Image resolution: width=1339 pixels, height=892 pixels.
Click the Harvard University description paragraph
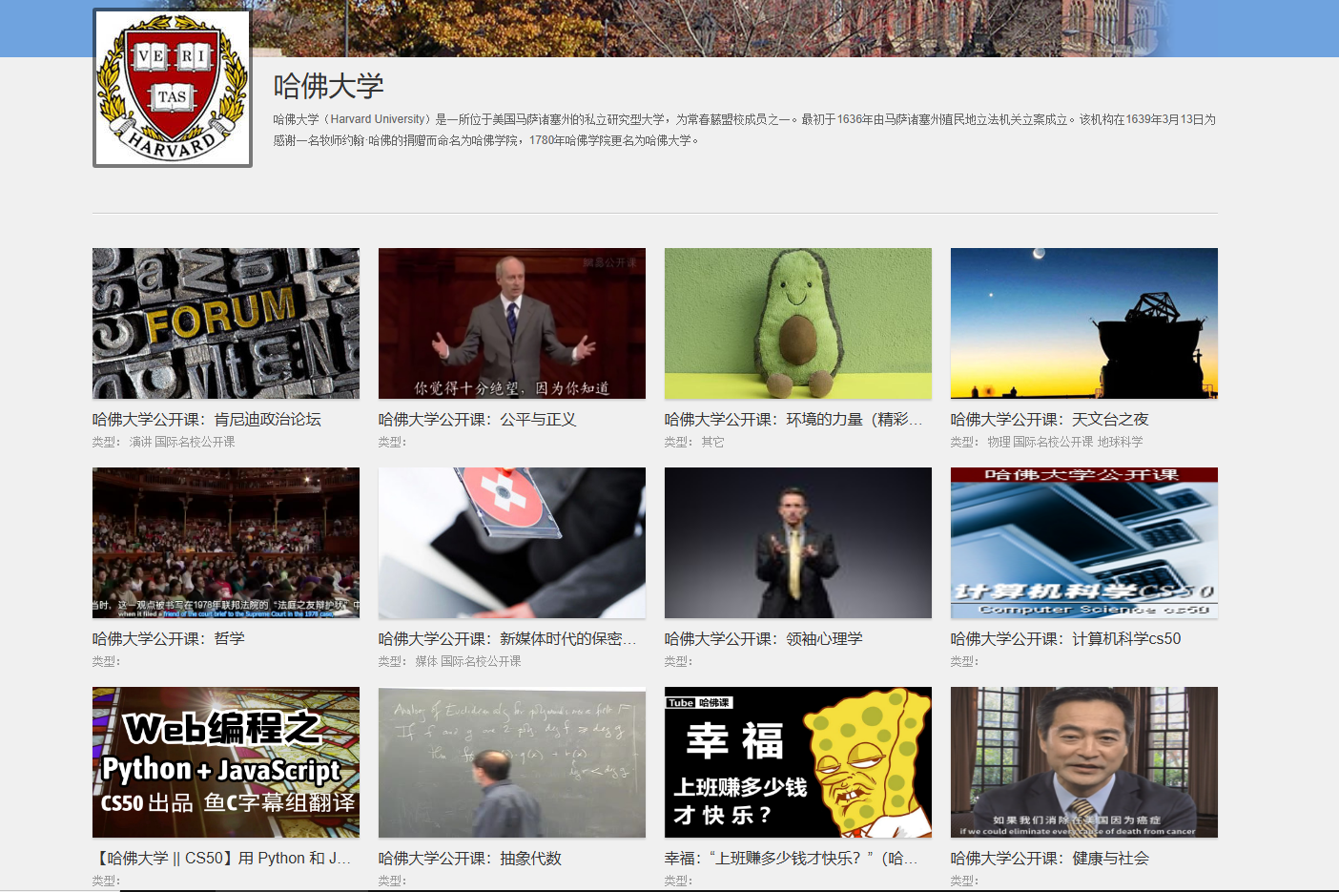pyautogui.click(x=745, y=130)
